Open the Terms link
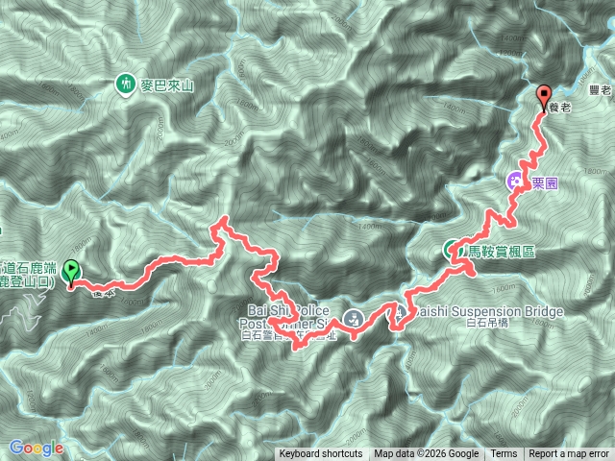Screen dimensions: 615x461 [504, 454]
